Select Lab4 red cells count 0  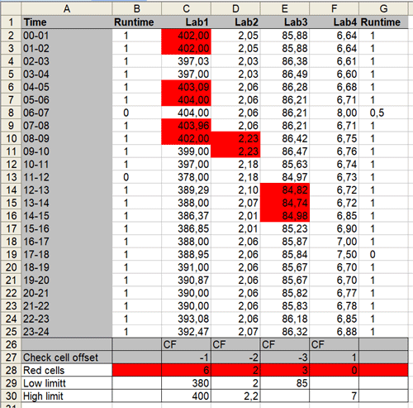(x=334, y=370)
